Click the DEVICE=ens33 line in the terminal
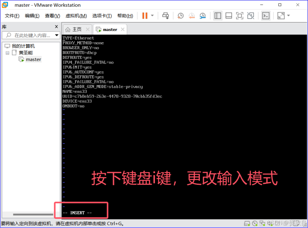 [77, 101]
